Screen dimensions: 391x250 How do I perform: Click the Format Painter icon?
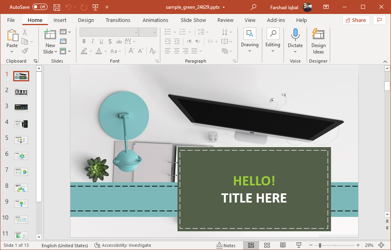[x=25, y=51]
